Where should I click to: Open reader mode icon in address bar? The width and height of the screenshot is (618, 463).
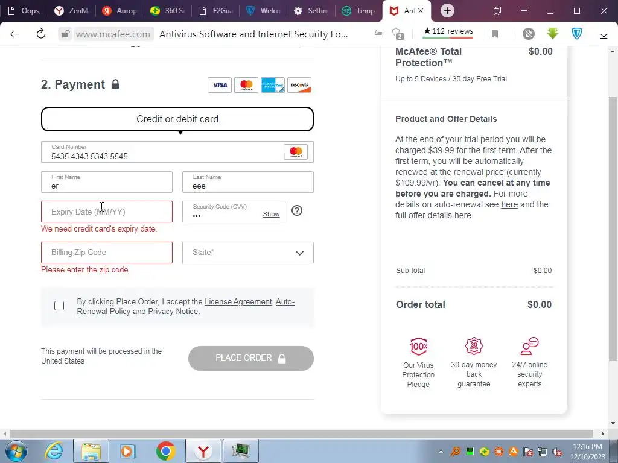(378, 34)
